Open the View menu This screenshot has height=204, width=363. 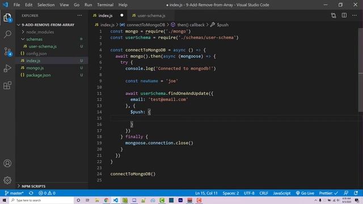(x=64, y=5)
